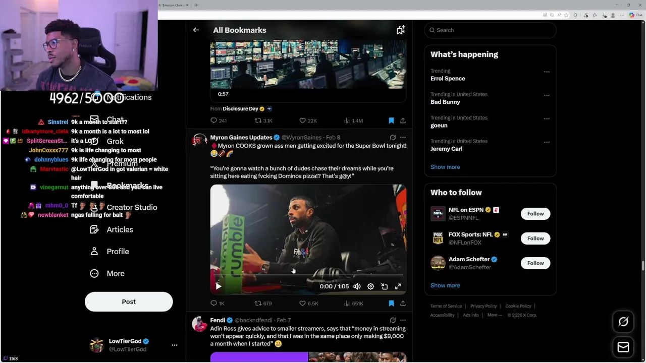Reply to the Disclosure Day post (241)
The width and height of the screenshot is (646, 363).
point(219,121)
